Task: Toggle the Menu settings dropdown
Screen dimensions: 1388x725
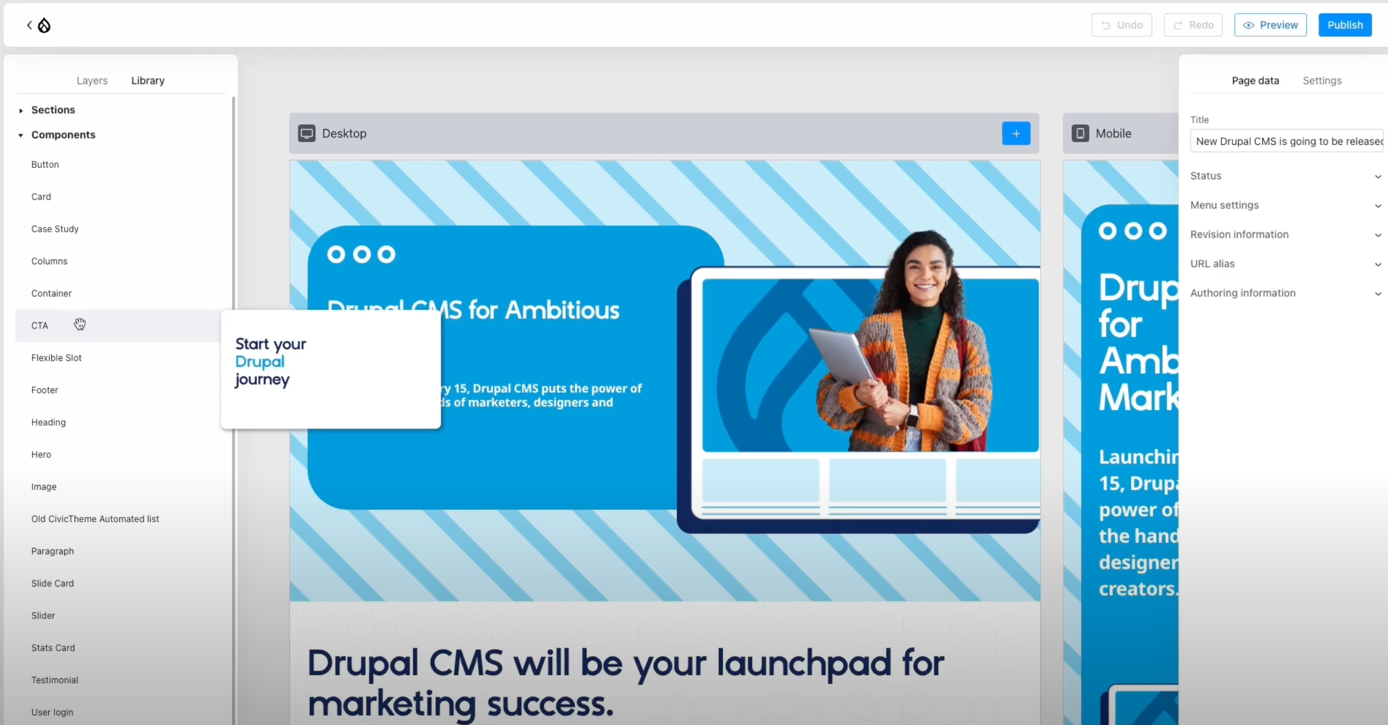Action: [1284, 205]
